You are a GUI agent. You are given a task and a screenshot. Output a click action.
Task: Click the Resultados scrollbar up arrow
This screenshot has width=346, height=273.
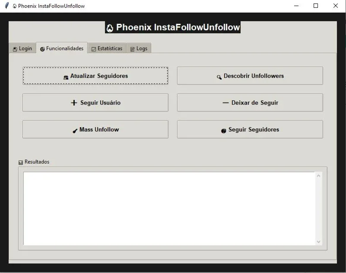(x=318, y=176)
